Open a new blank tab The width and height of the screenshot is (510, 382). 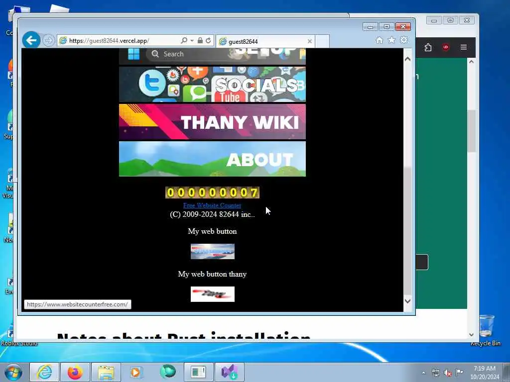click(x=323, y=41)
